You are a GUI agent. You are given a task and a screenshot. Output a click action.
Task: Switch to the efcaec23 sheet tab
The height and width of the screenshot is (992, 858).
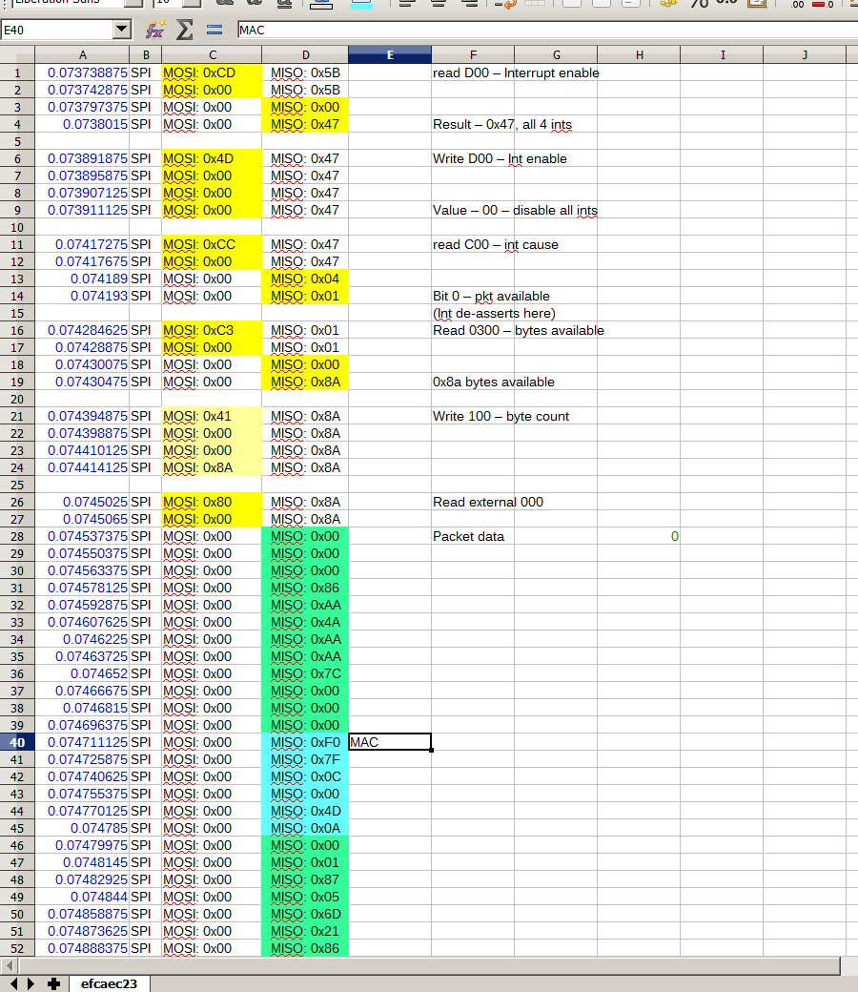point(109,983)
